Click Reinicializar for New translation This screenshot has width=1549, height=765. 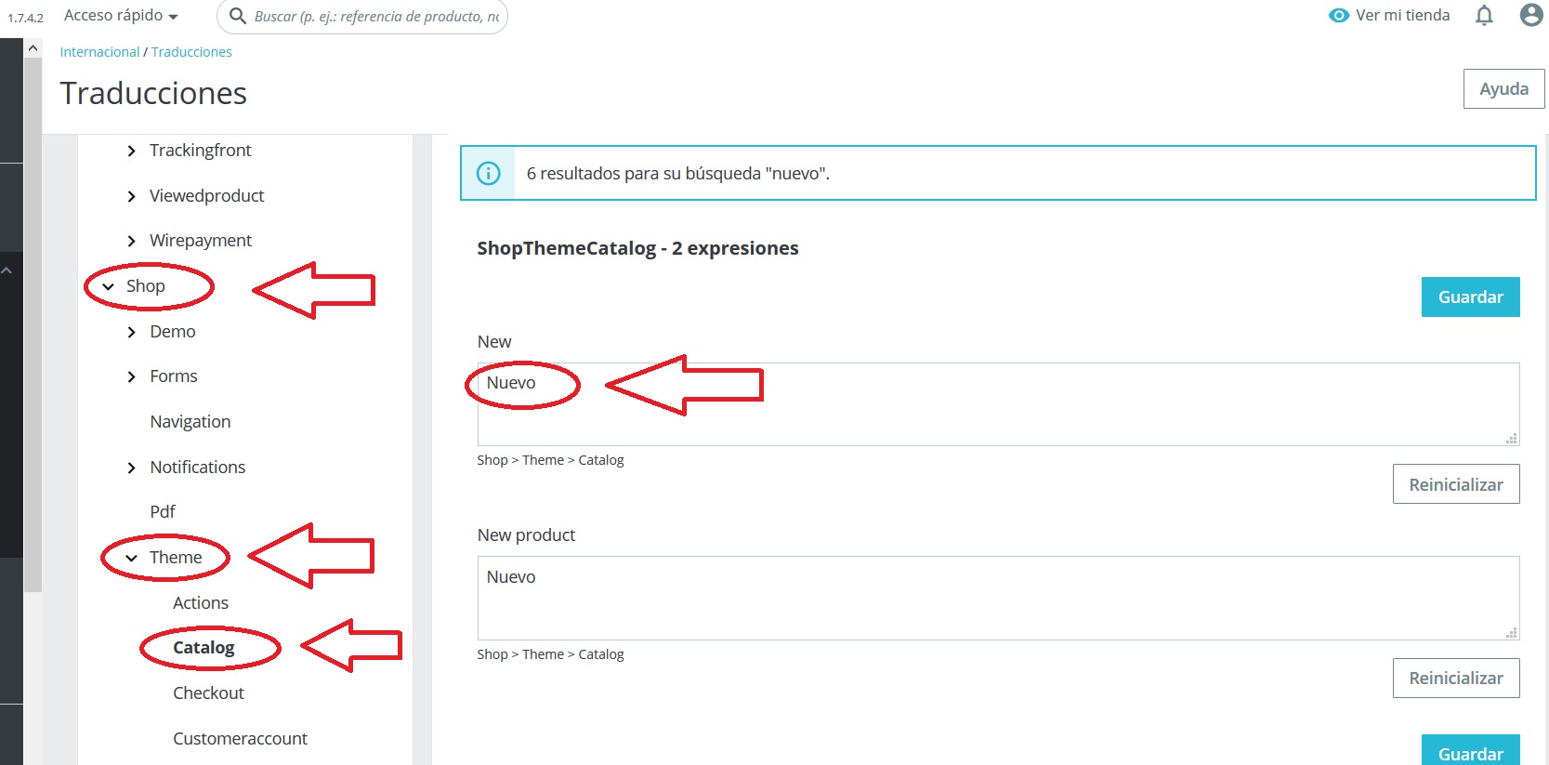pos(1456,484)
